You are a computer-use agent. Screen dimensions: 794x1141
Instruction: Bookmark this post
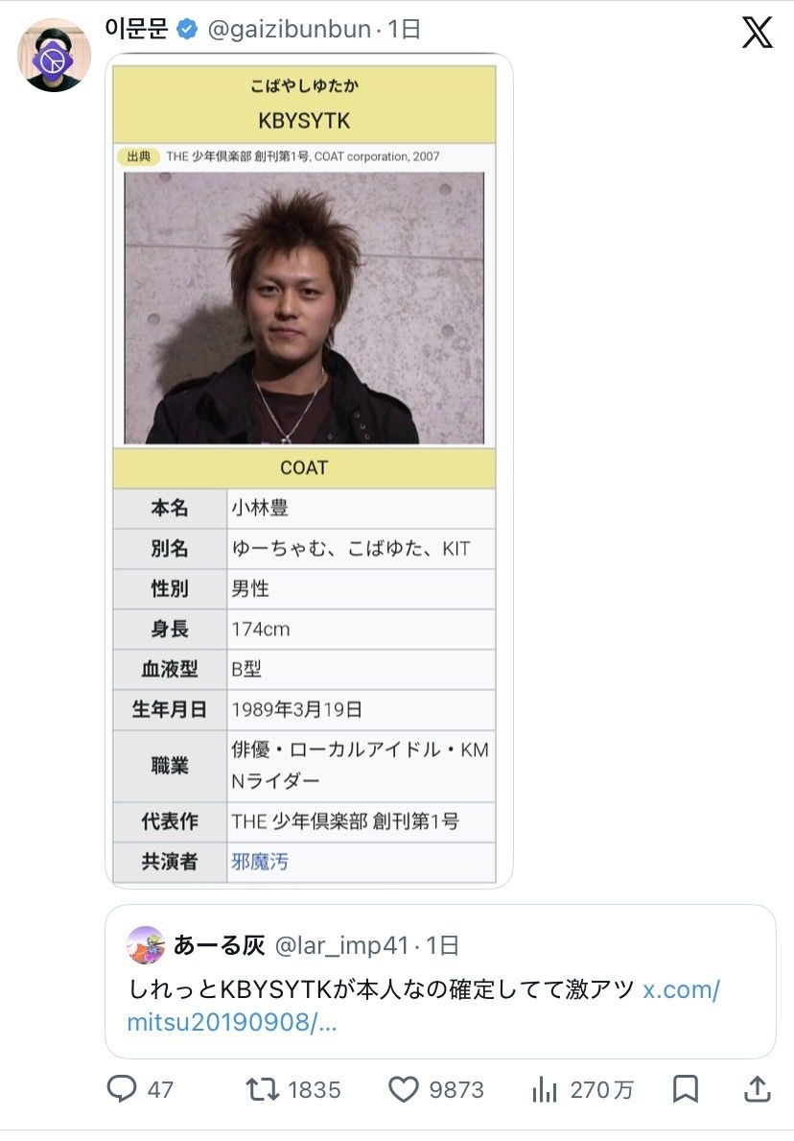click(x=685, y=1088)
